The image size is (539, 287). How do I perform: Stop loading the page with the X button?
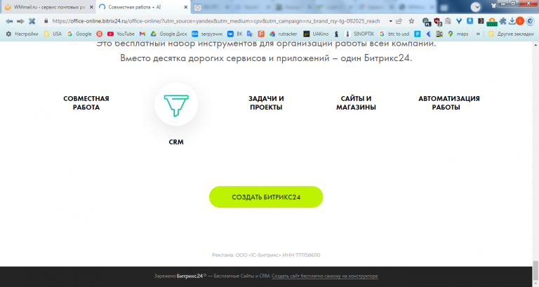tap(32, 21)
